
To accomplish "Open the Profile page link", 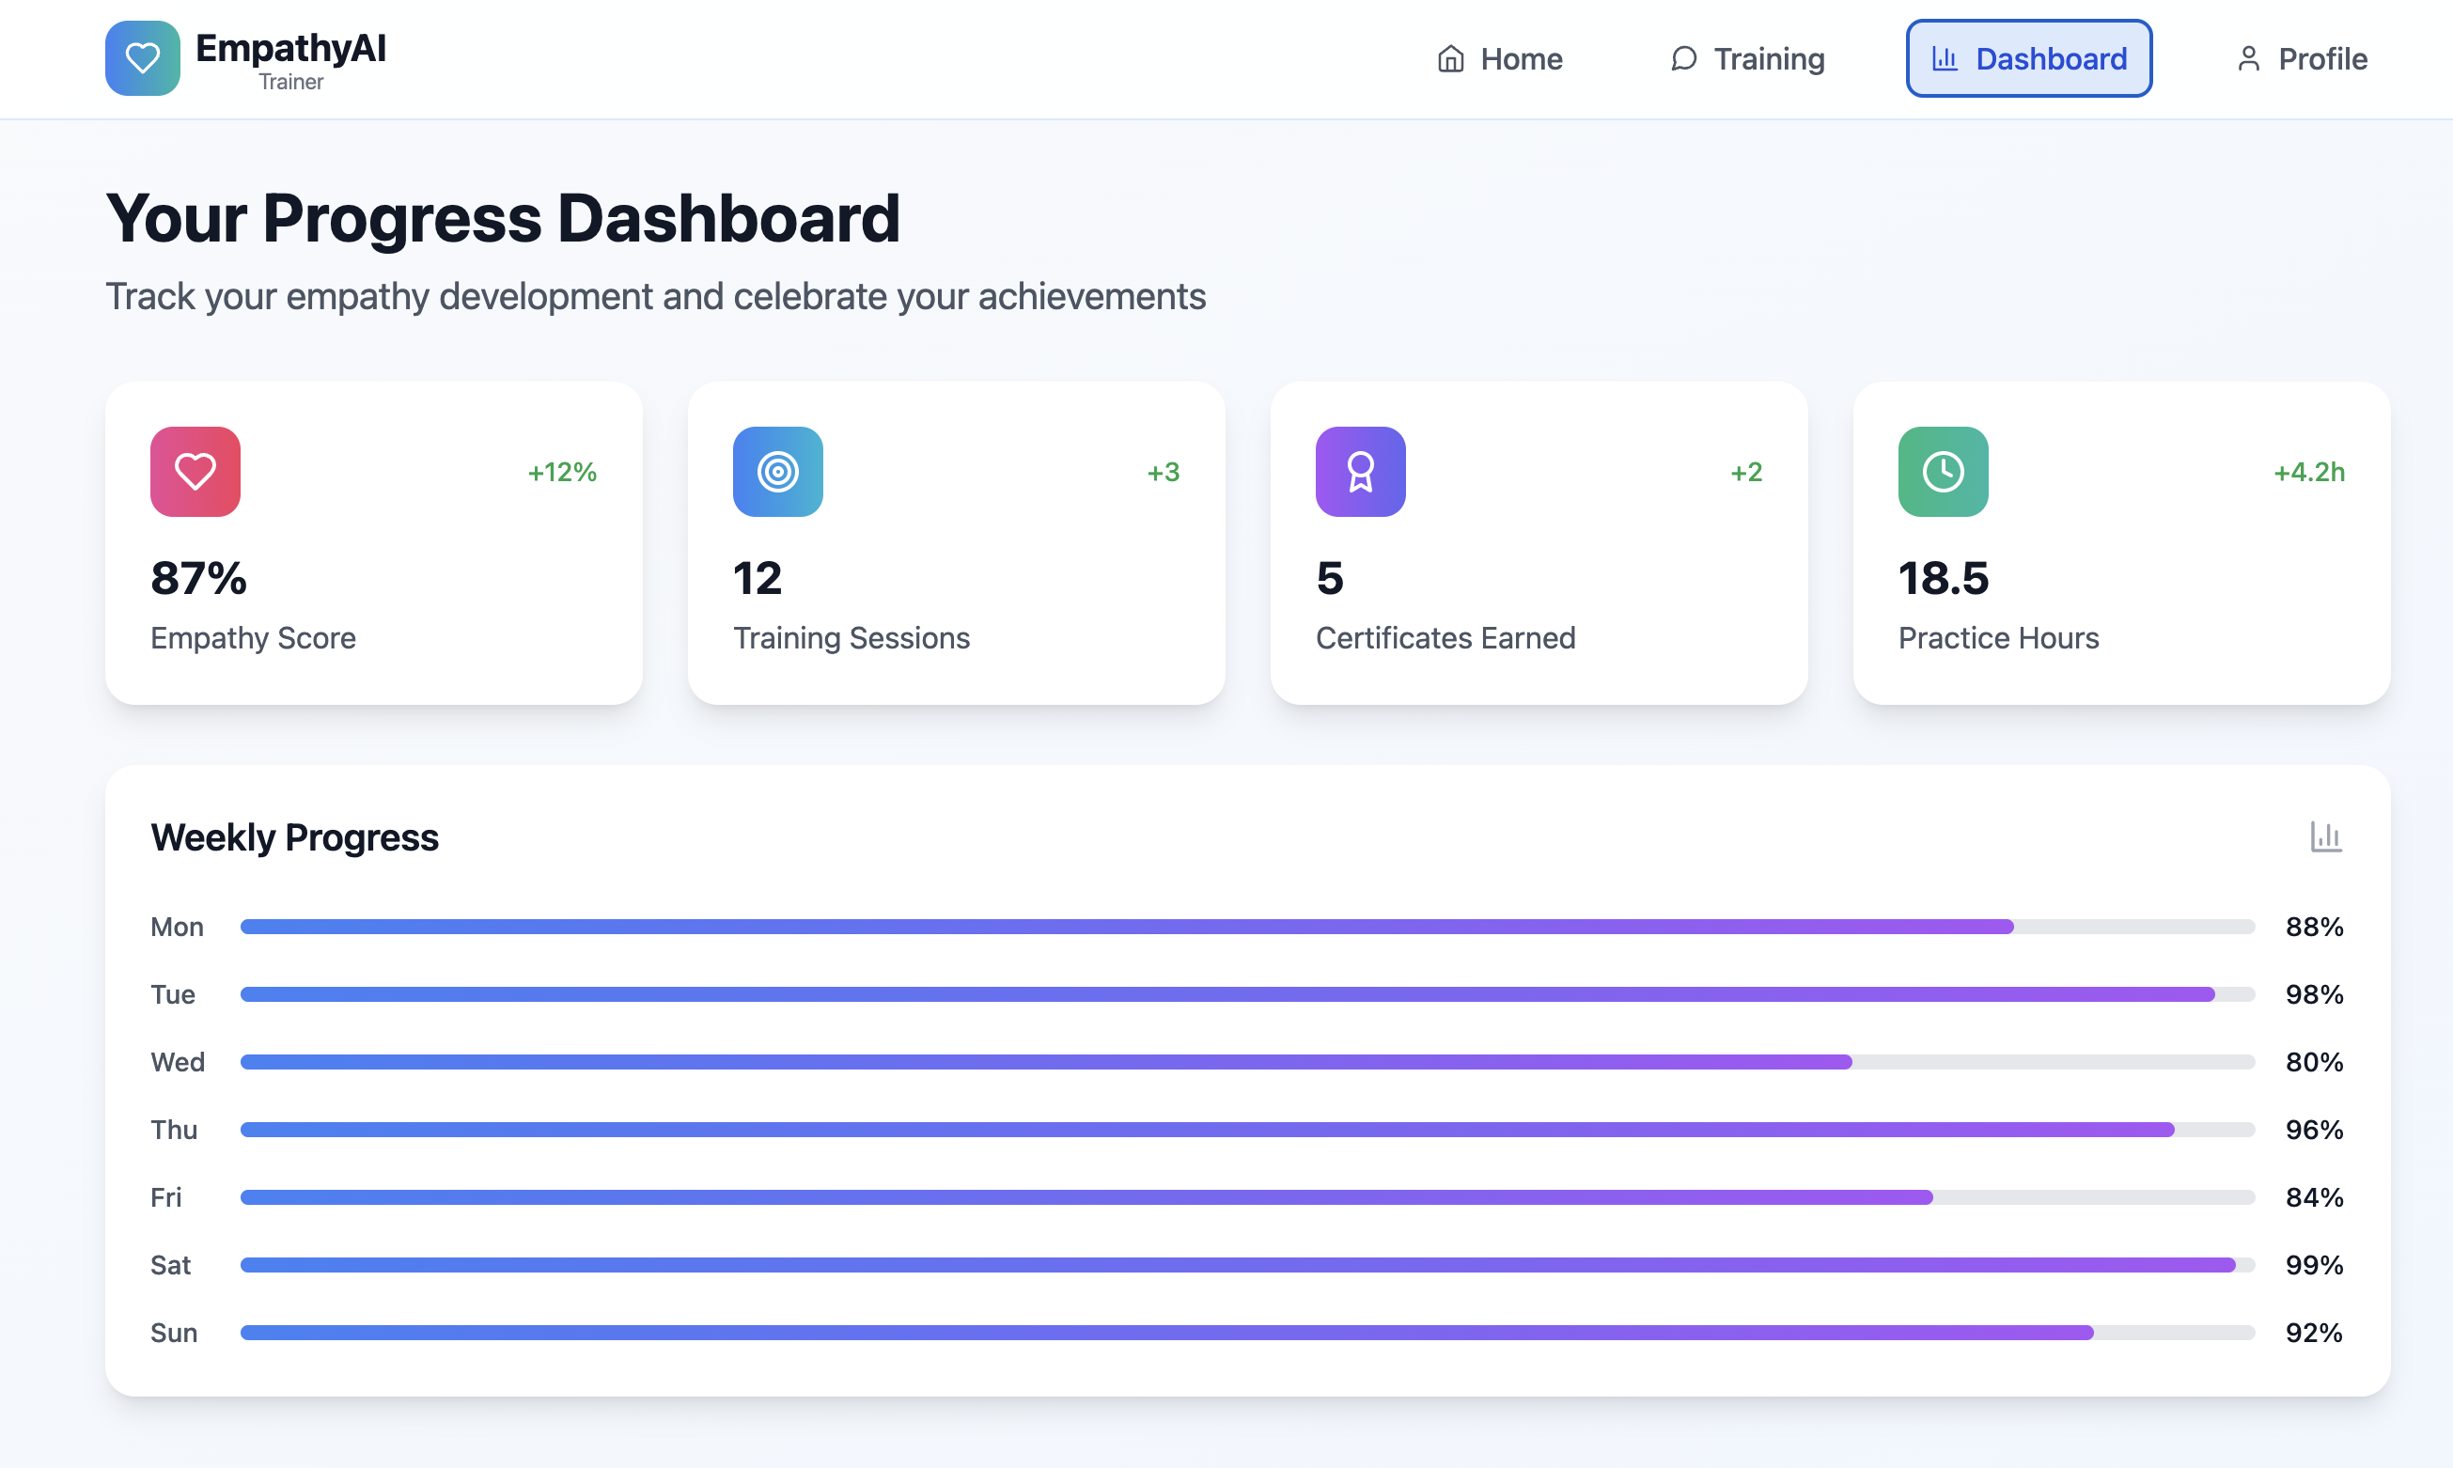I will 2321,59.
